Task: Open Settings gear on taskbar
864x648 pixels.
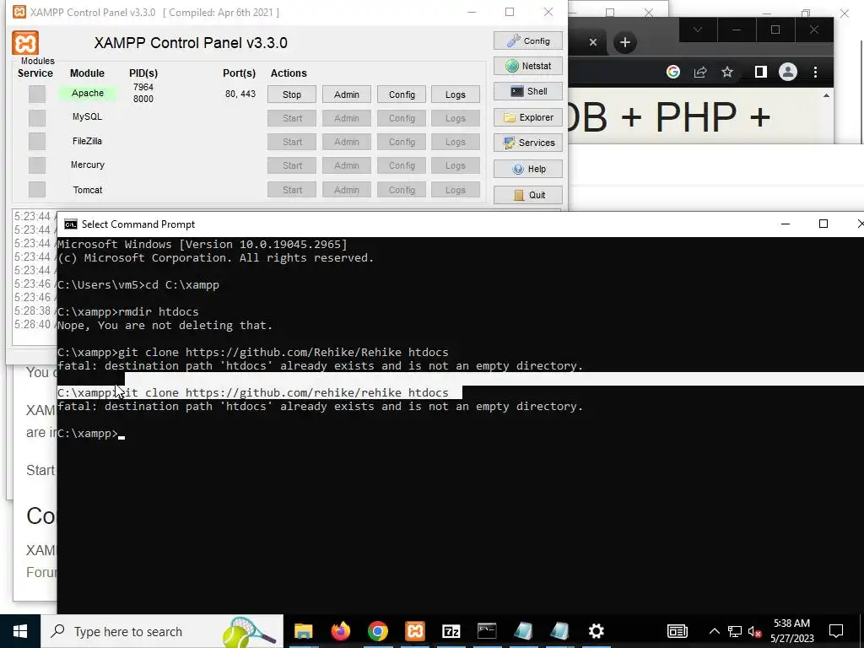Action: 597,631
